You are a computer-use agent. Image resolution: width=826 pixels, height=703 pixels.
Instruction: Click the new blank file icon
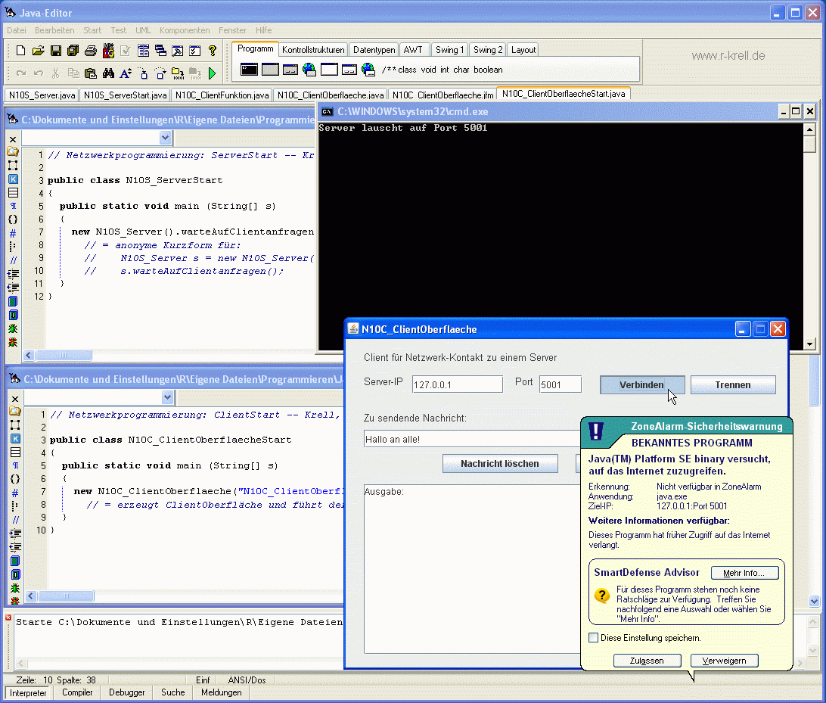20,51
